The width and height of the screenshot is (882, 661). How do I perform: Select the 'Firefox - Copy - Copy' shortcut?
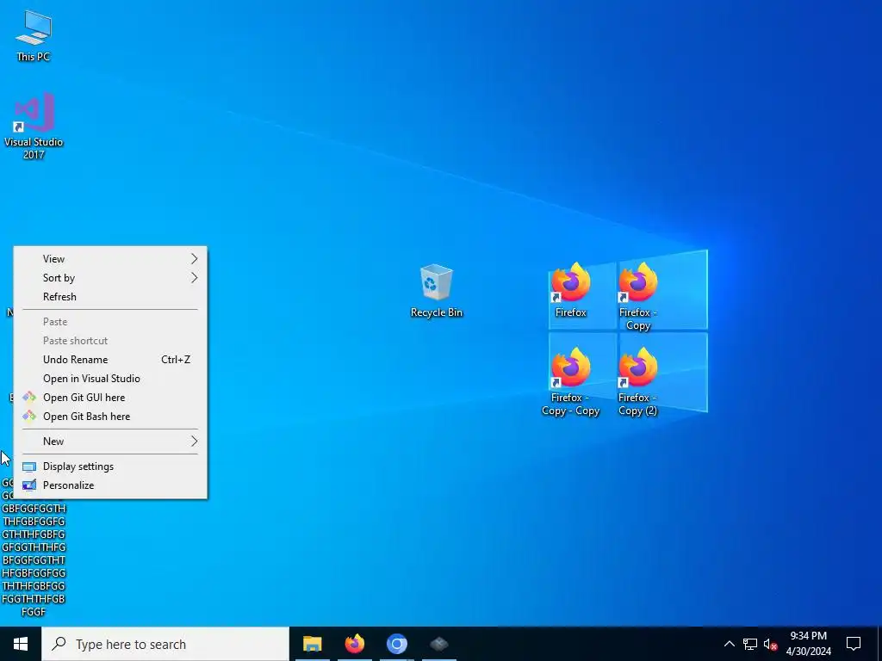pyautogui.click(x=570, y=382)
